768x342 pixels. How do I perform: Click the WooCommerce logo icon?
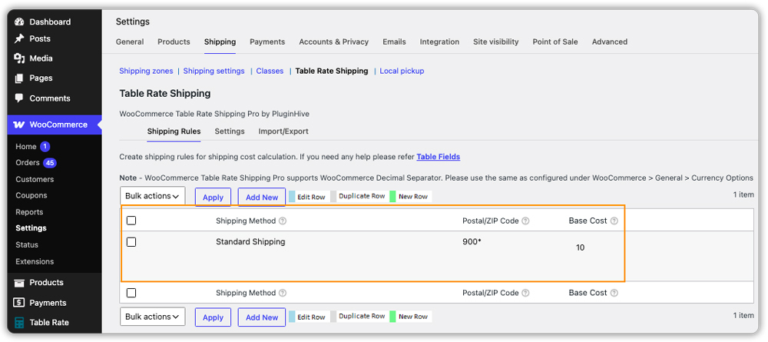(18, 125)
